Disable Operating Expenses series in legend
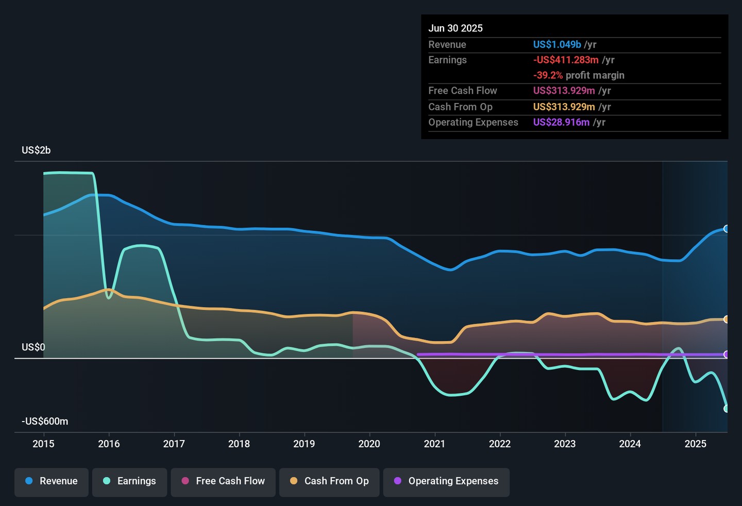The width and height of the screenshot is (742, 506). (446, 481)
